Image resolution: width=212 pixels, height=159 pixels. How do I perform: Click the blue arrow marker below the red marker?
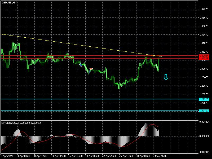[x=90, y=72]
